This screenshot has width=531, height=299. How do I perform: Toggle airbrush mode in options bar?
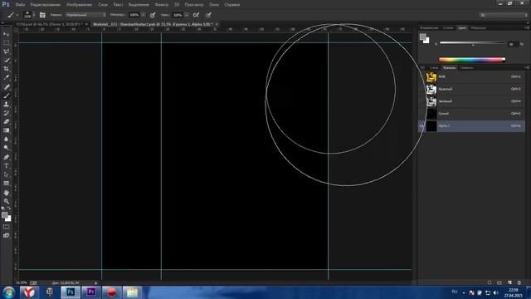tap(196, 15)
